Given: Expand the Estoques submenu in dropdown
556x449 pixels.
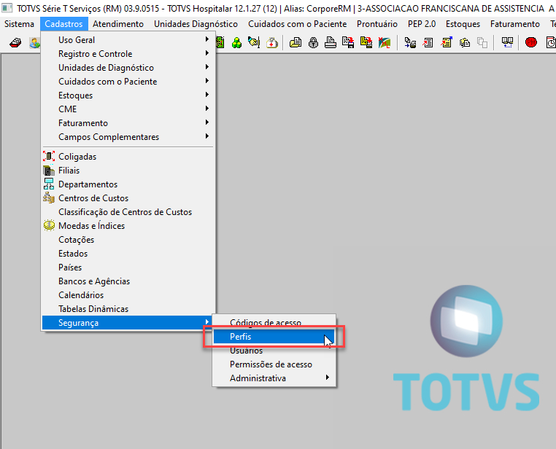Looking at the screenshot, I should coord(128,95).
